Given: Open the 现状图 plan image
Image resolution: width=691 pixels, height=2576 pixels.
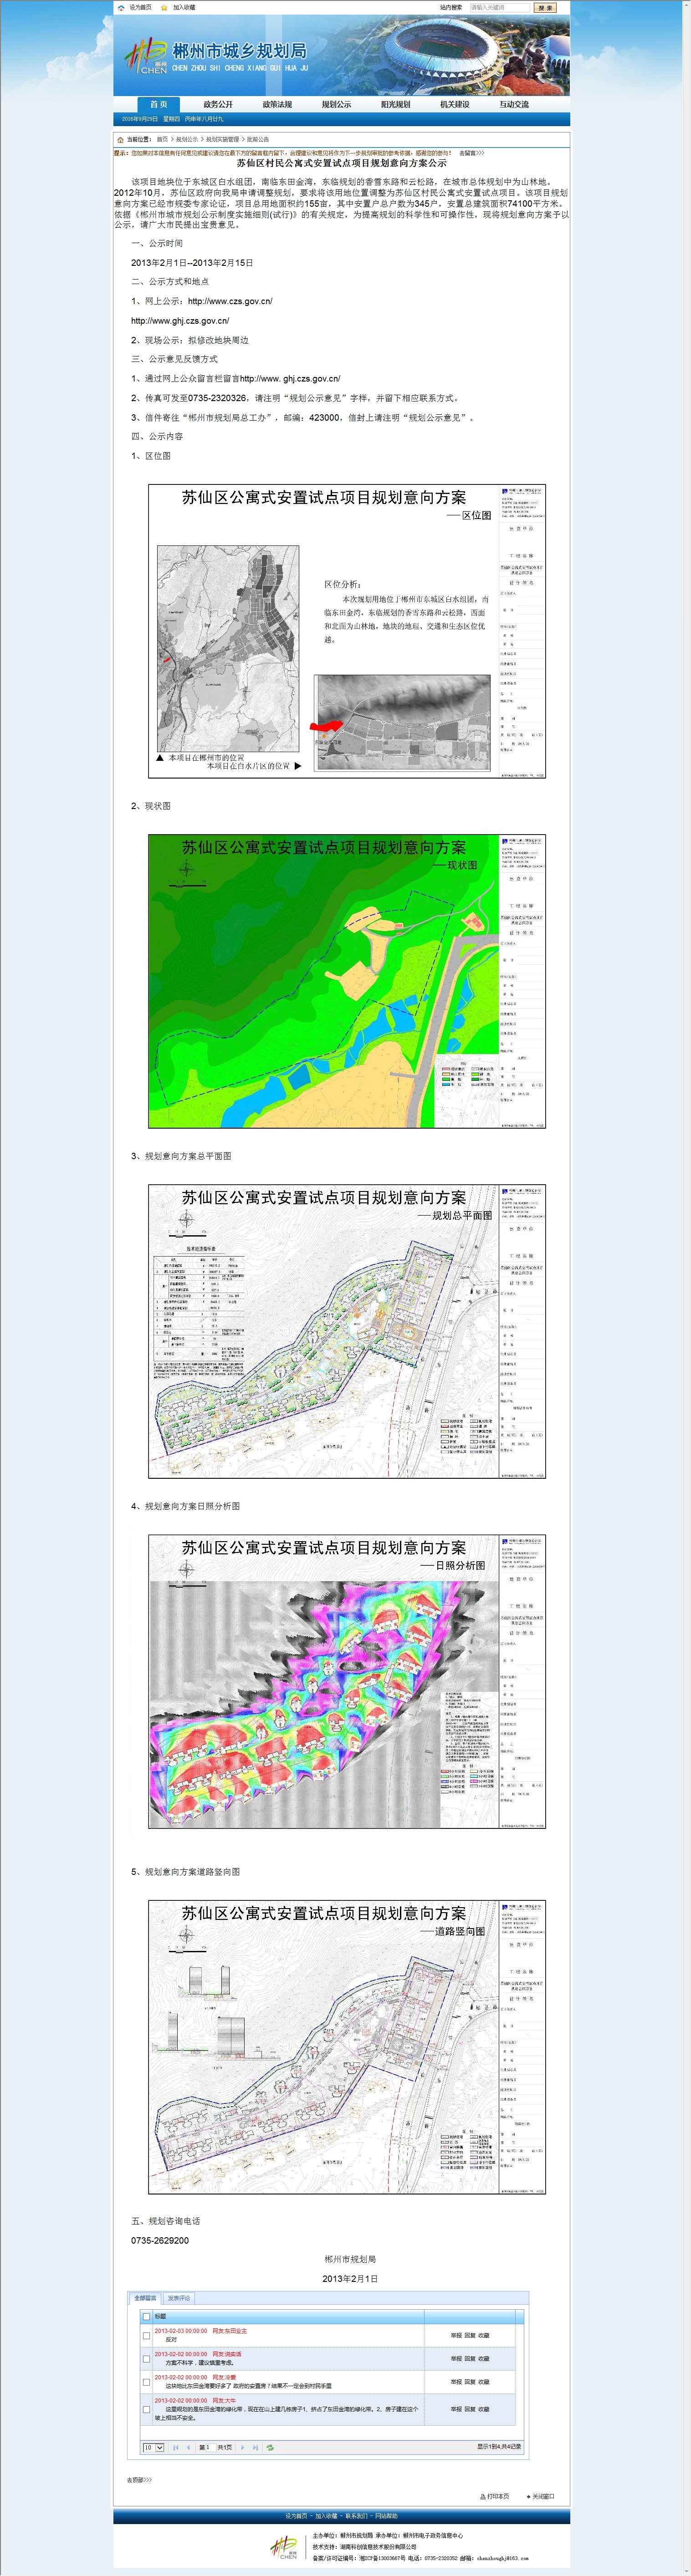Looking at the screenshot, I should pos(347,982).
